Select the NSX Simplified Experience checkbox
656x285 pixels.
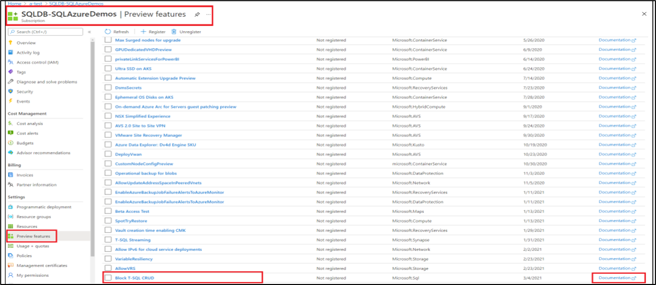108,116
